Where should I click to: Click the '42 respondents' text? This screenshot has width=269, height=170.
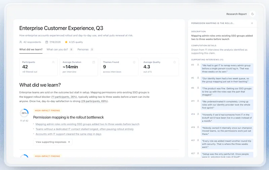tap(32, 42)
